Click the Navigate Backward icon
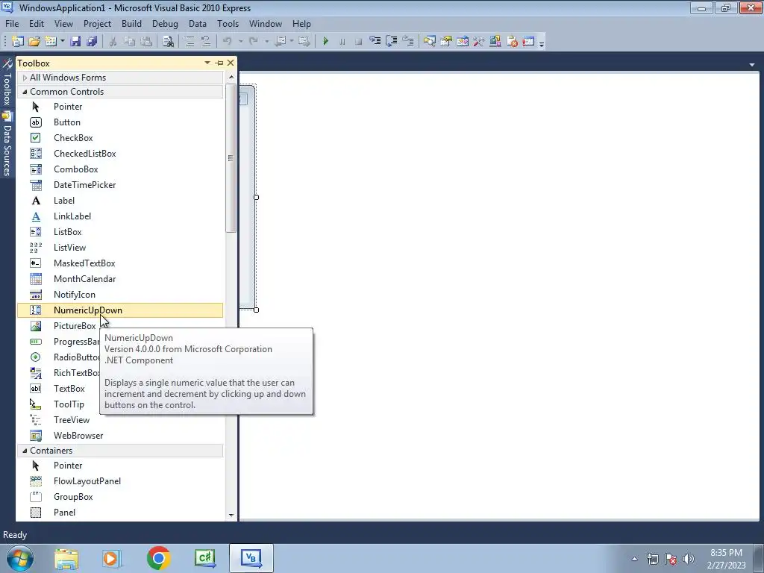Image resolution: width=764 pixels, height=573 pixels. [x=281, y=42]
